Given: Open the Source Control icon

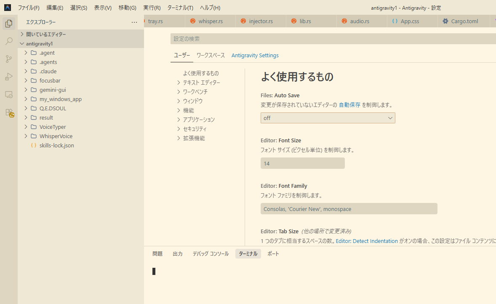Looking at the screenshot, I should pyautogui.click(x=8, y=59).
